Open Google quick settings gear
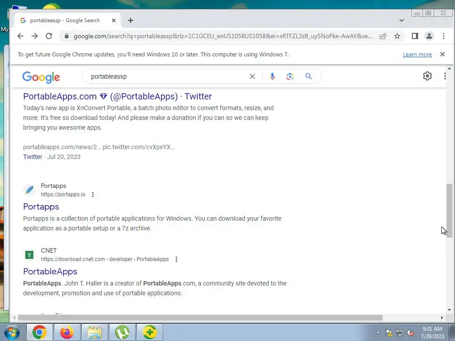The width and height of the screenshot is (455, 341). click(427, 76)
